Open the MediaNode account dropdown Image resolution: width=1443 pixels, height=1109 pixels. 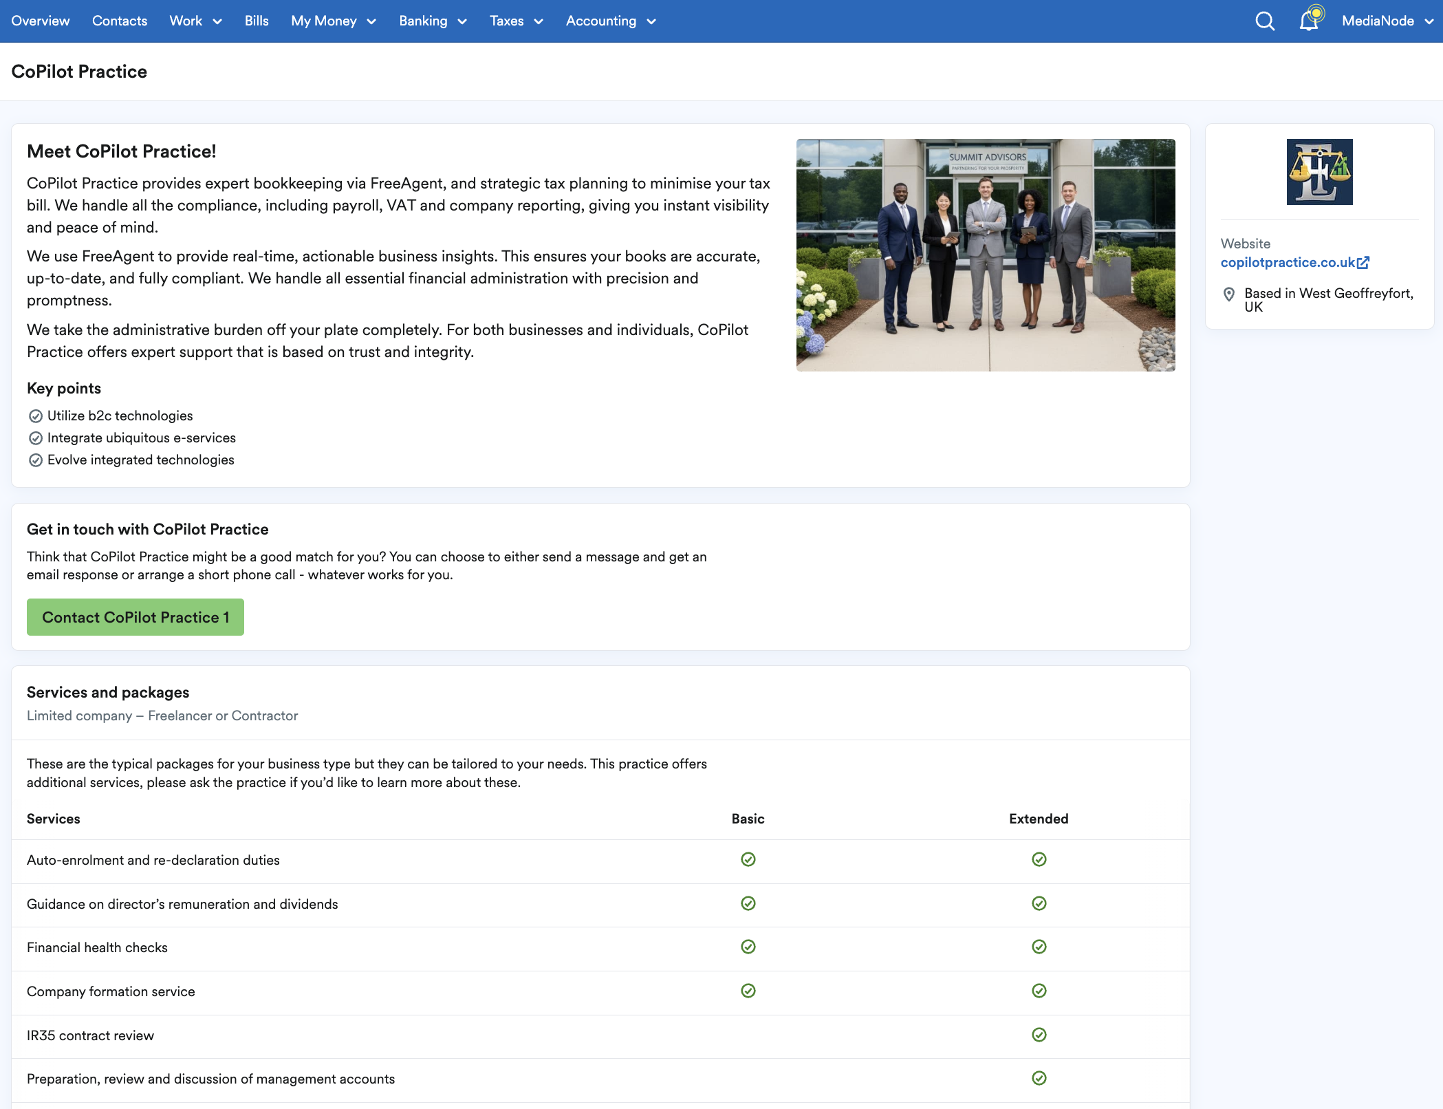(1388, 21)
